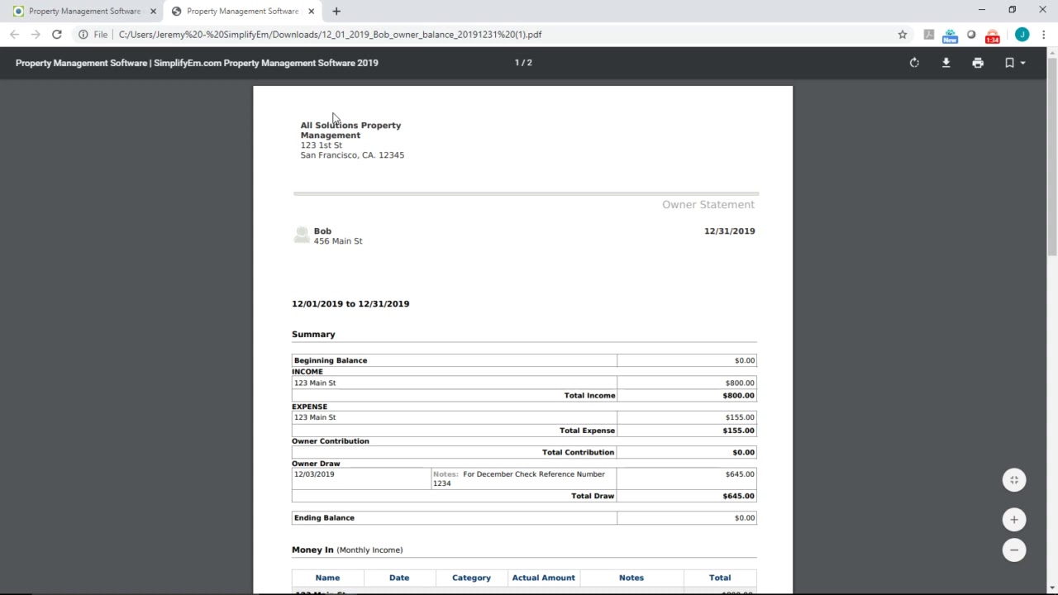Click the Total Income label
The image size is (1058, 595).
589,396
